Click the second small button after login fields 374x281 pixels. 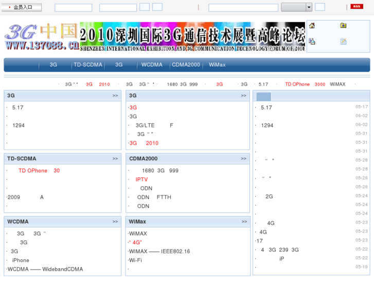(x=157, y=7)
